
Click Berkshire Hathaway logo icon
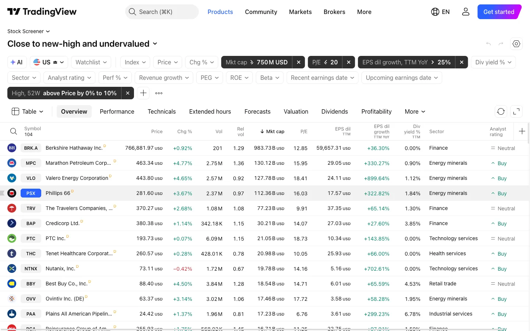12,148
